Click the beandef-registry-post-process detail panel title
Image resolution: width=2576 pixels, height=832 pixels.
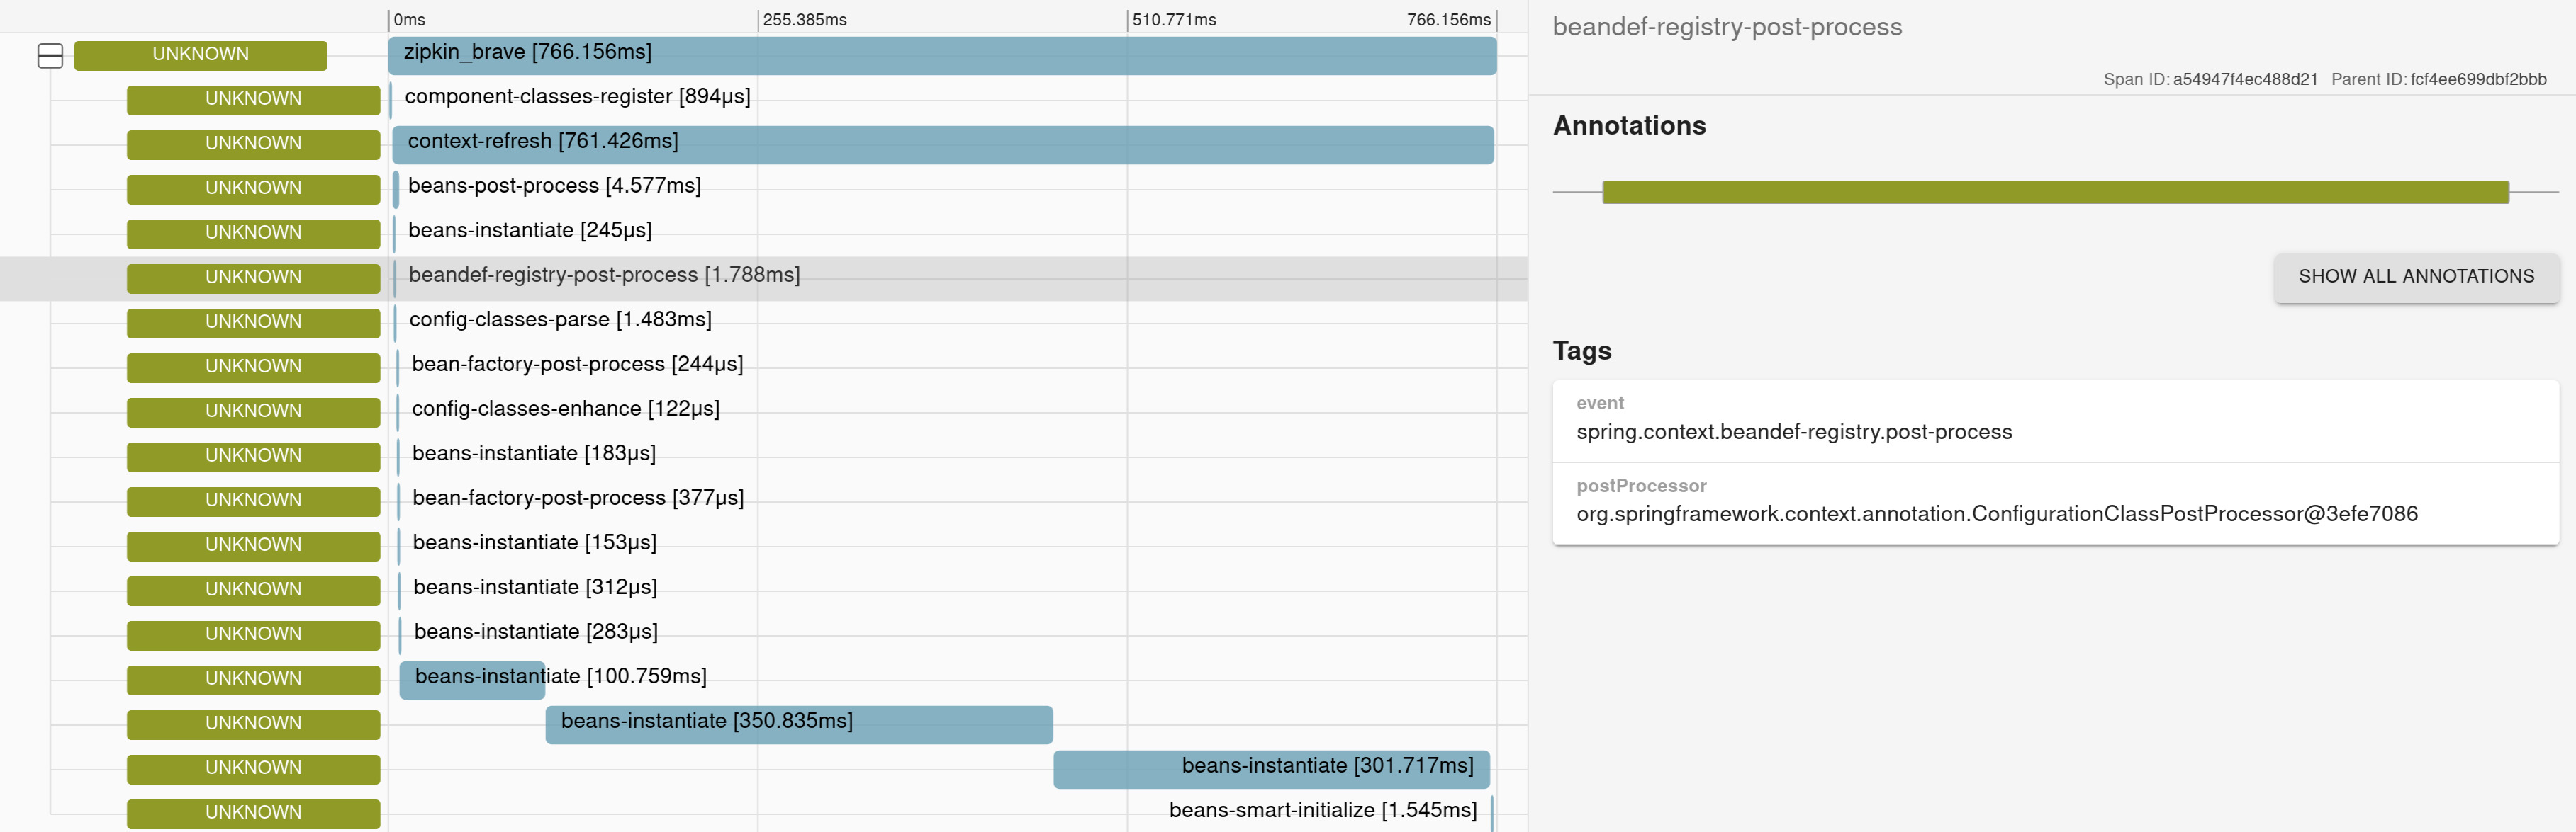click(1727, 27)
